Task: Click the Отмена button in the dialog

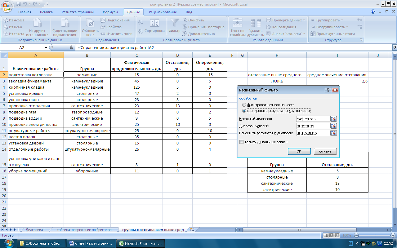Action: point(325,151)
